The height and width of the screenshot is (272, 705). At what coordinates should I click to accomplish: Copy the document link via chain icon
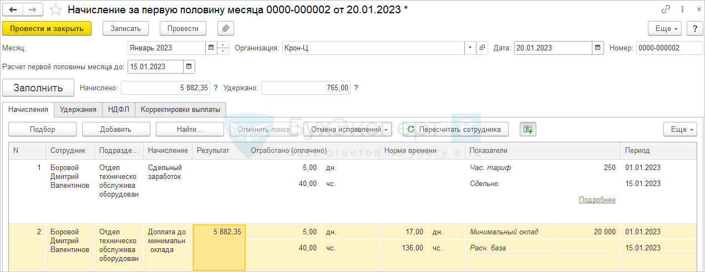[x=666, y=10]
